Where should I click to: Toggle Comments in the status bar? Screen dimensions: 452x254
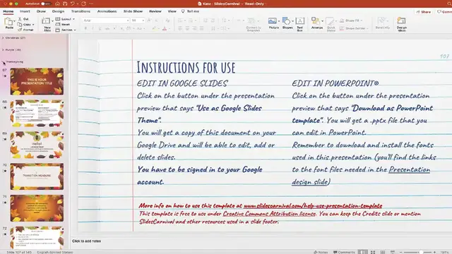coord(344,252)
